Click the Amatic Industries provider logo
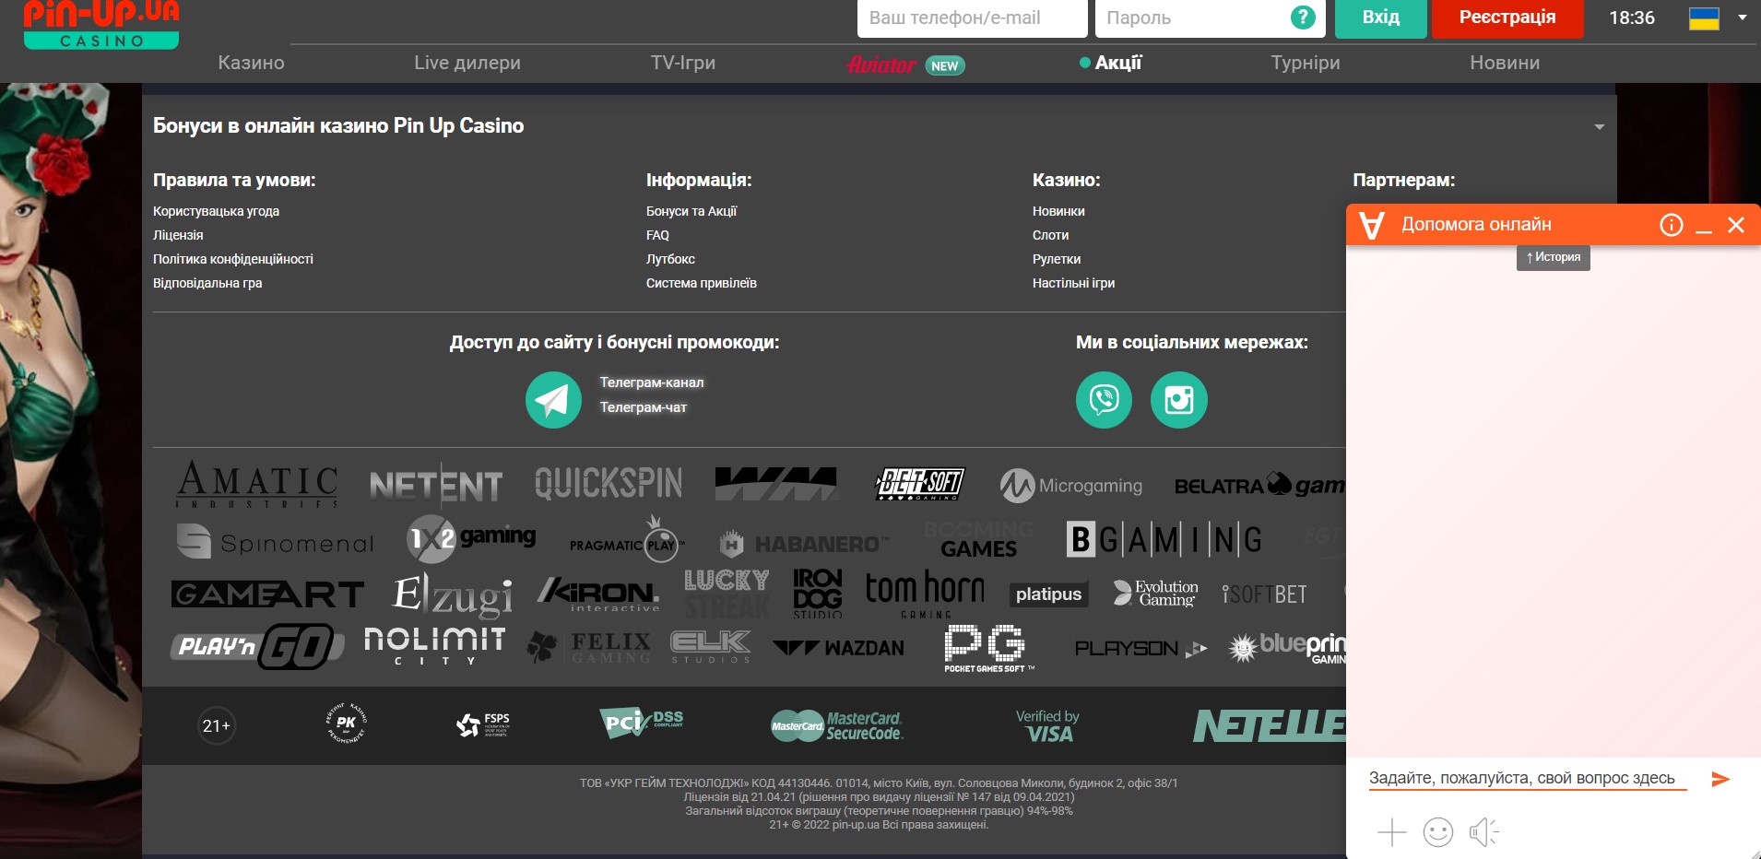The image size is (1761, 859). pyautogui.click(x=257, y=484)
